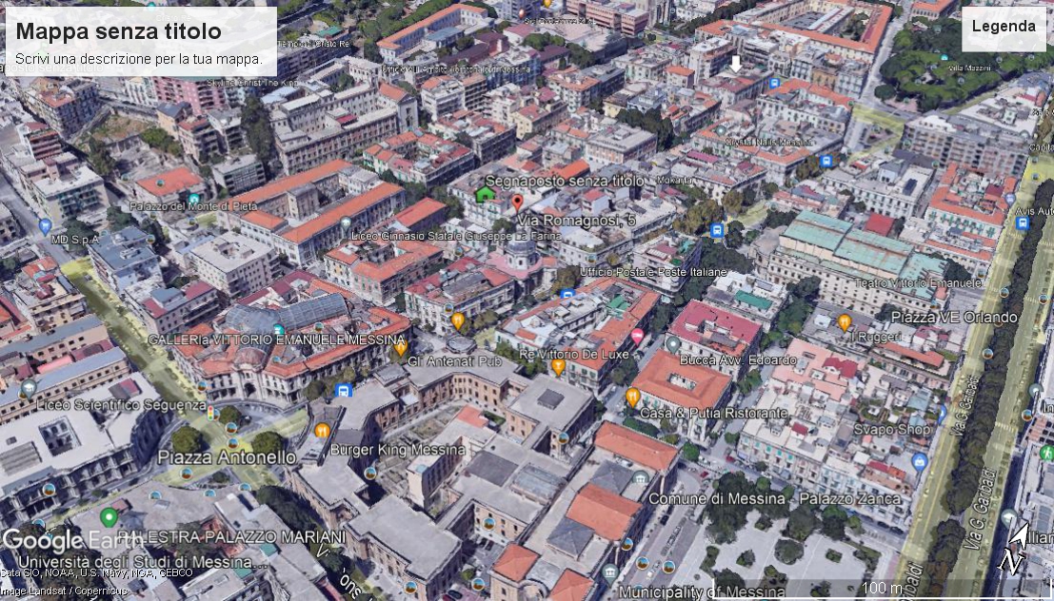Click the Liceo Scientifico Seguenza school pin
The width and height of the screenshot is (1054, 601).
29,388
